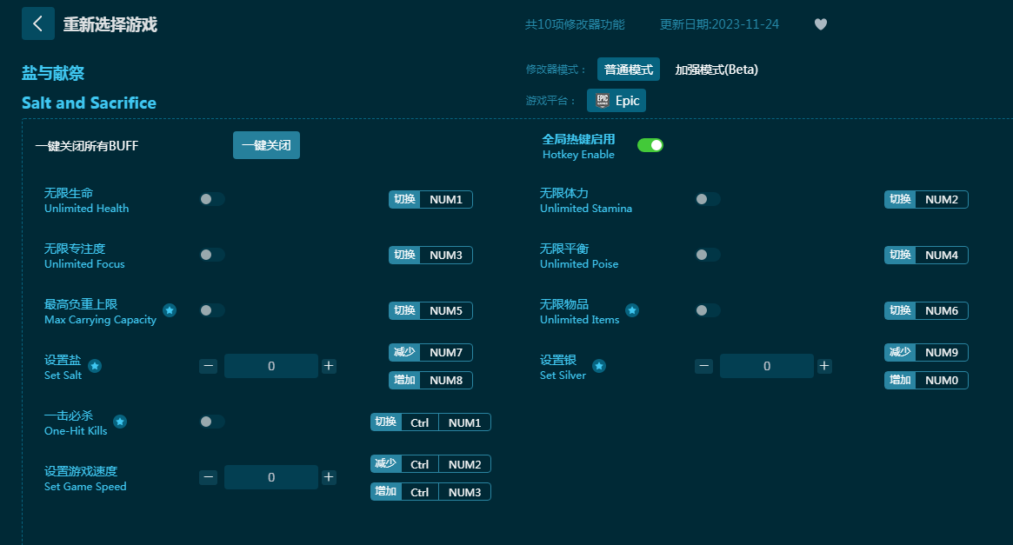Click 重新选择游戏 title link
1013x545 pixels.
[110, 24]
